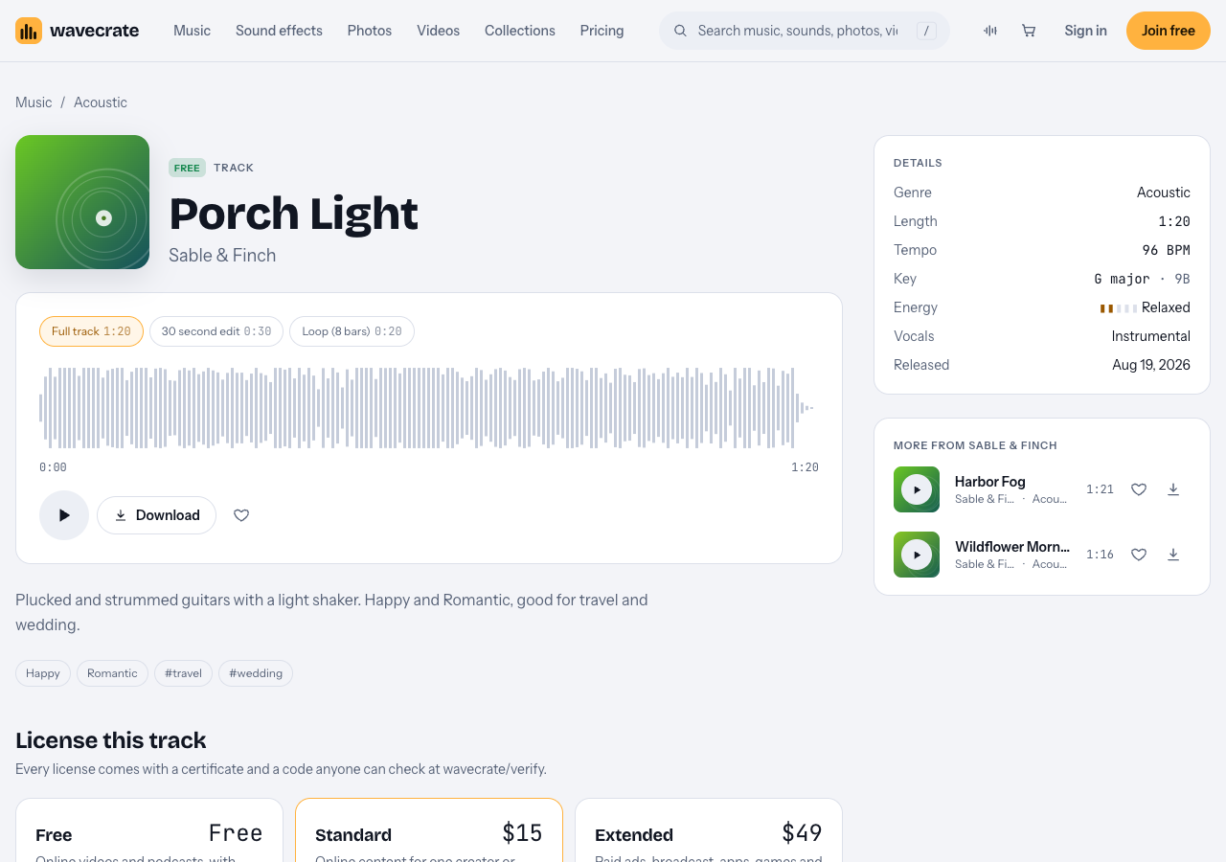The width and height of the screenshot is (1226, 862).
Task: Choose the Free license card
Action: (x=149, y=830)
